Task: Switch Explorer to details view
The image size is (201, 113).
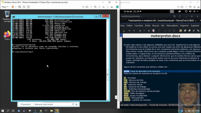Action: click(x=73, y=104)
